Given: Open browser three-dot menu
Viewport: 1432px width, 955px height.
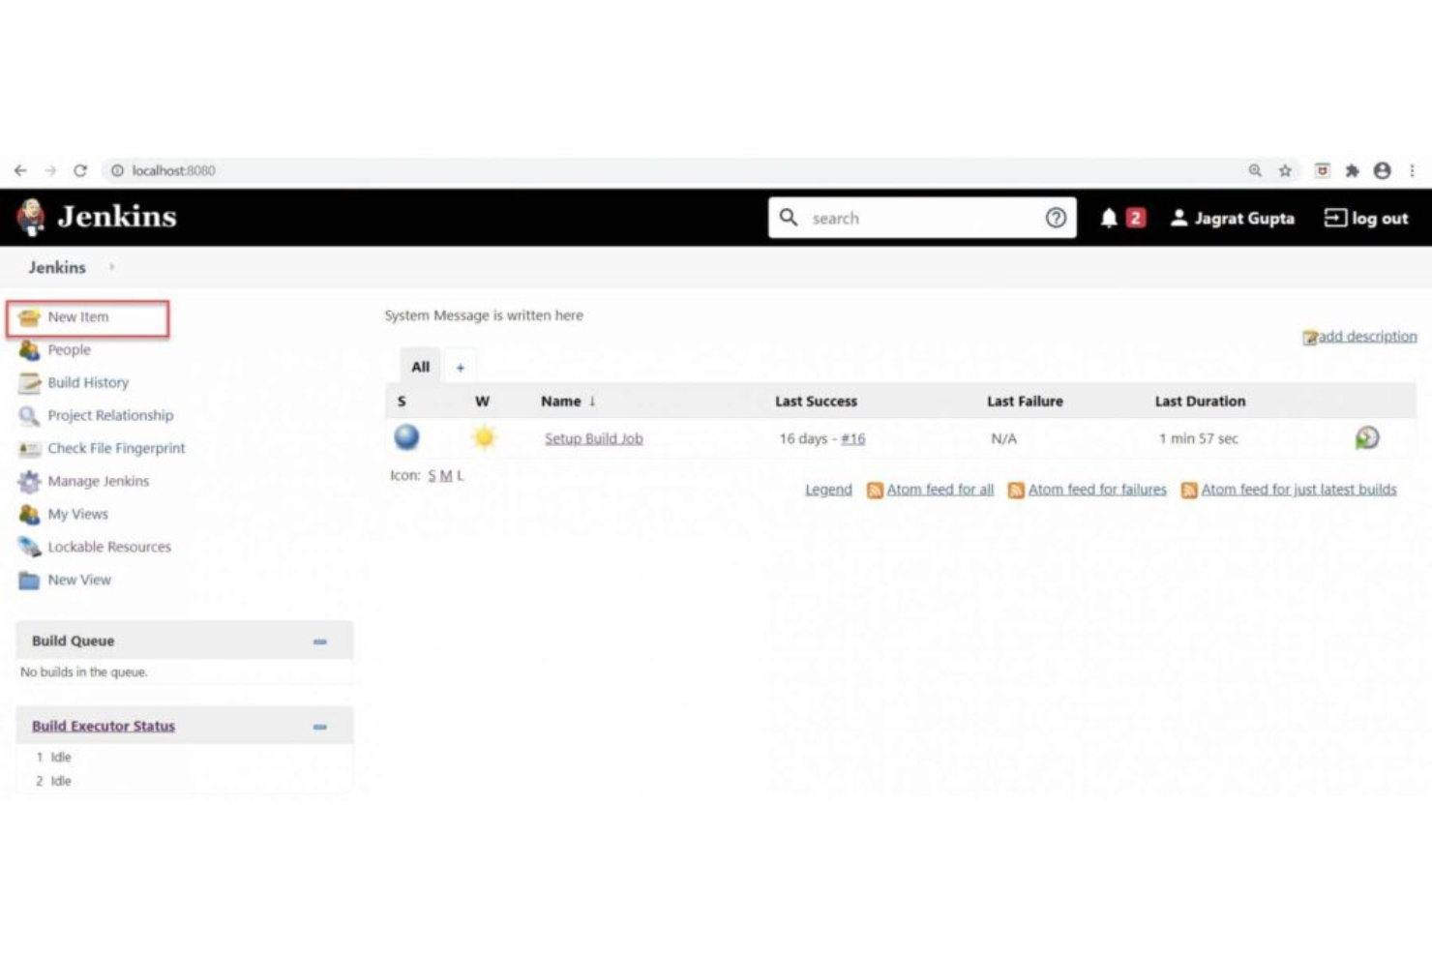Looking at the screenshot, I should click(1413, 170).
